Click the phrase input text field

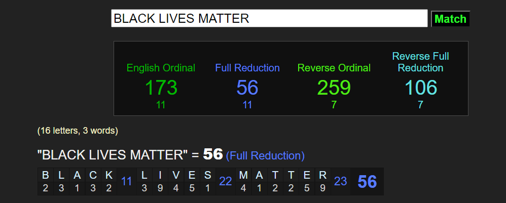269,19
